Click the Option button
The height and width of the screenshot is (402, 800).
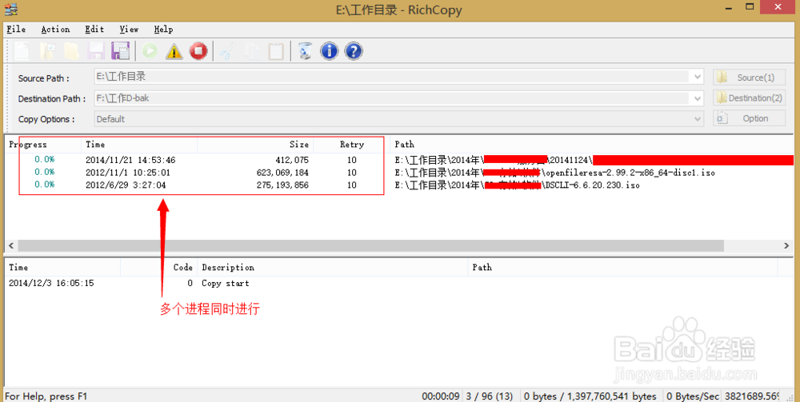[x=749, y=118]
